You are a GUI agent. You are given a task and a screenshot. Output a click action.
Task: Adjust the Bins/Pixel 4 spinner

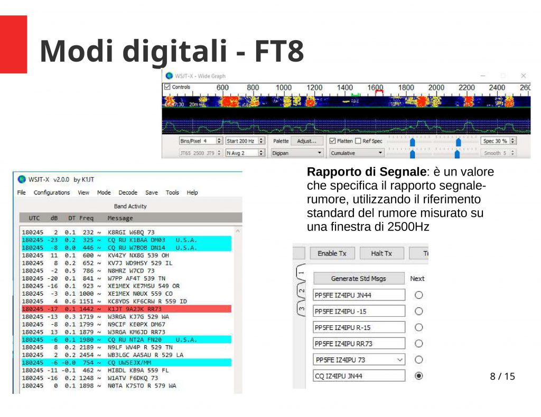tap(219, 141)
